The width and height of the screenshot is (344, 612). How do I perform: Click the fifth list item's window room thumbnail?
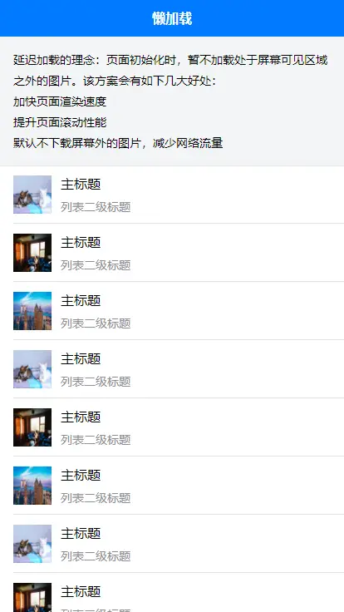(32, 427)
